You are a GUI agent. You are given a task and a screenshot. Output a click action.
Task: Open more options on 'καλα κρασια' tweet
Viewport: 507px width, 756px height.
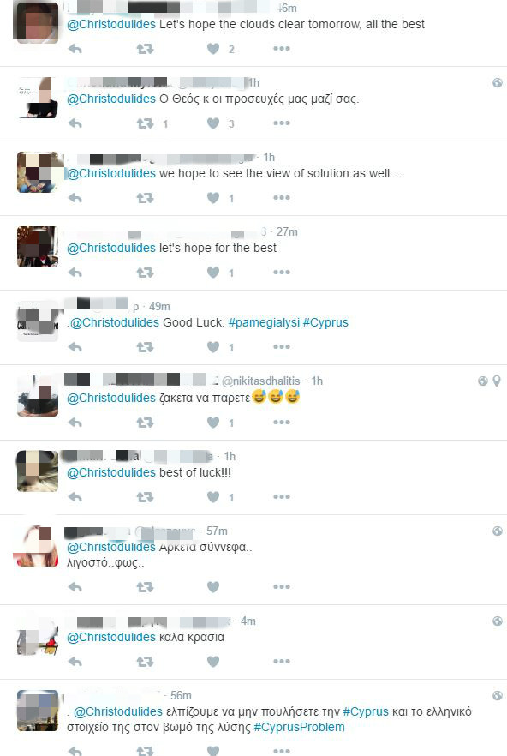(282, 661)
